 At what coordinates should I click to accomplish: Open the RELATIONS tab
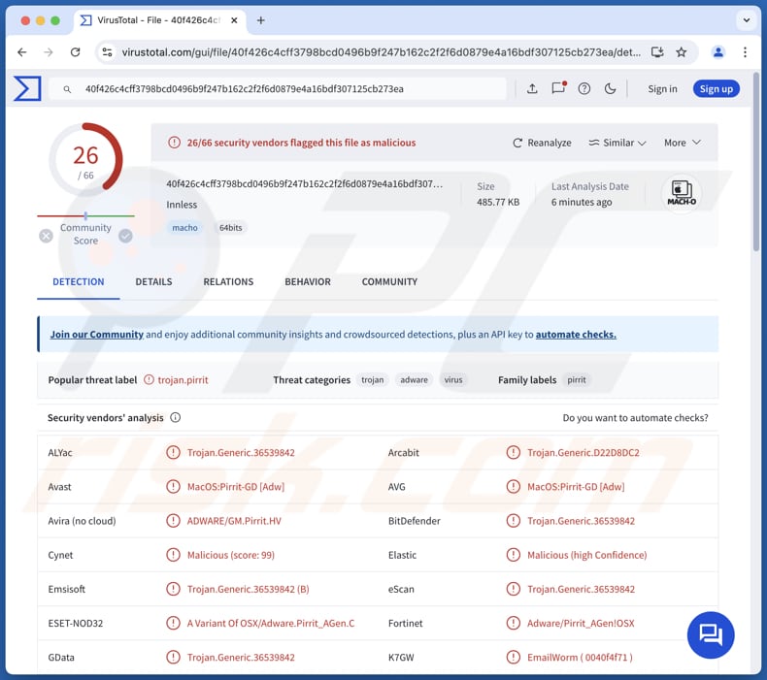coord(228,282)
